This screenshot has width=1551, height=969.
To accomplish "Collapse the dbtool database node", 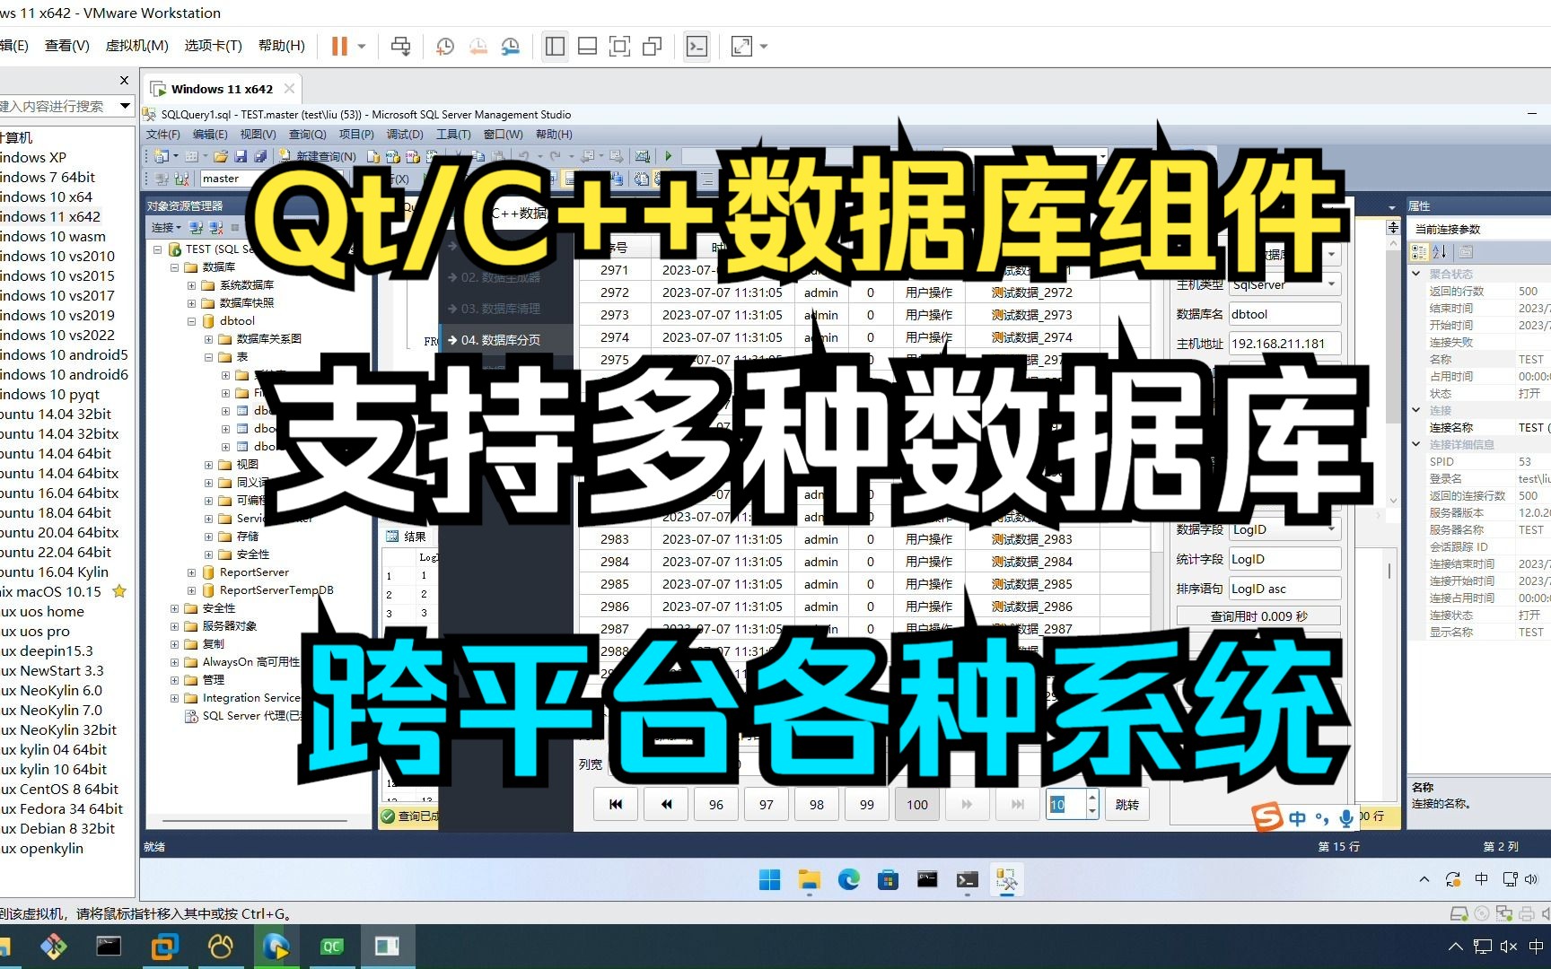I will 192,321.
